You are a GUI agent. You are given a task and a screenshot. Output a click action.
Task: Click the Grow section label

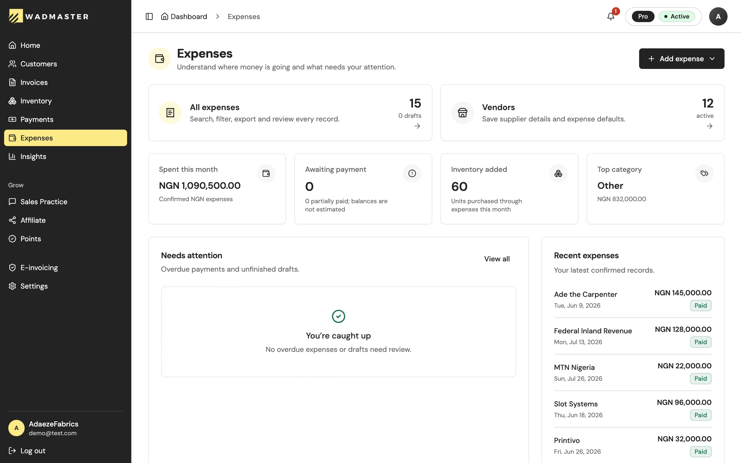click(x=16, y=185)
